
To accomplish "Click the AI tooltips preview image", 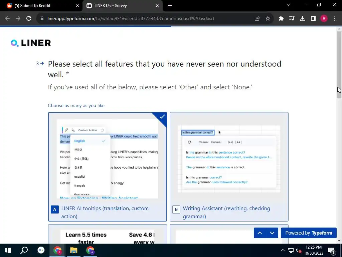I will click(108, 159).
